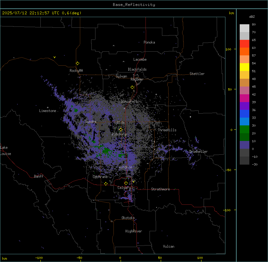Click the Sylvan town label

(x=121, y=76)
